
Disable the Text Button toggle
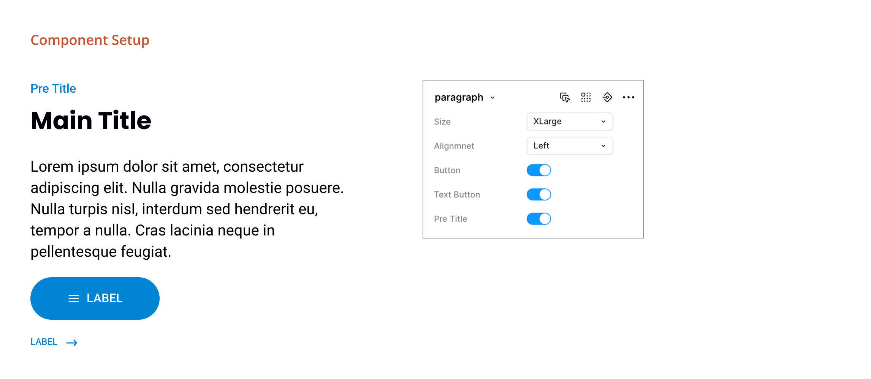point(538,194)
